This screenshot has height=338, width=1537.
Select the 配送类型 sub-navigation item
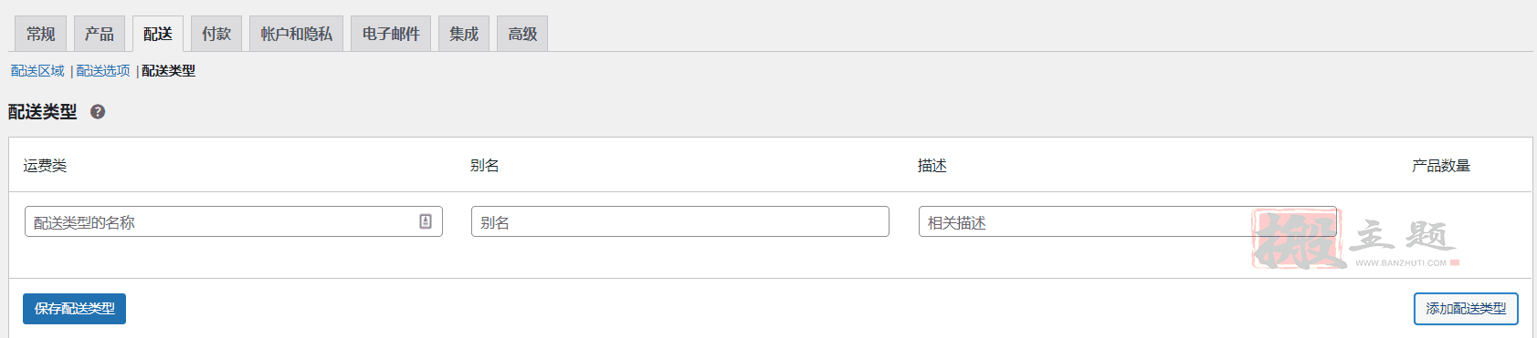click(169, 71)
